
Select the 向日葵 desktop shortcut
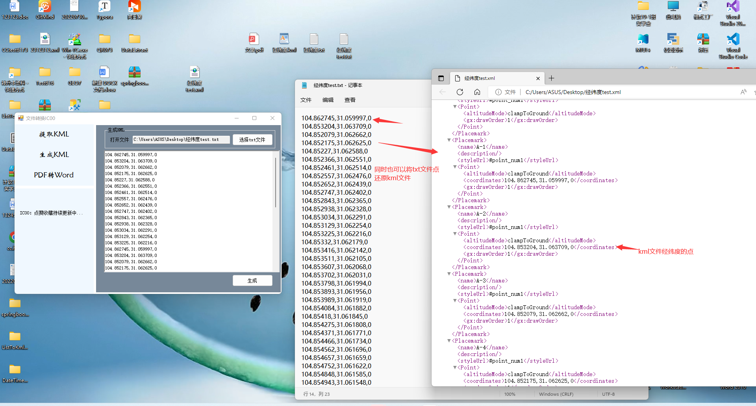(134, 10)
